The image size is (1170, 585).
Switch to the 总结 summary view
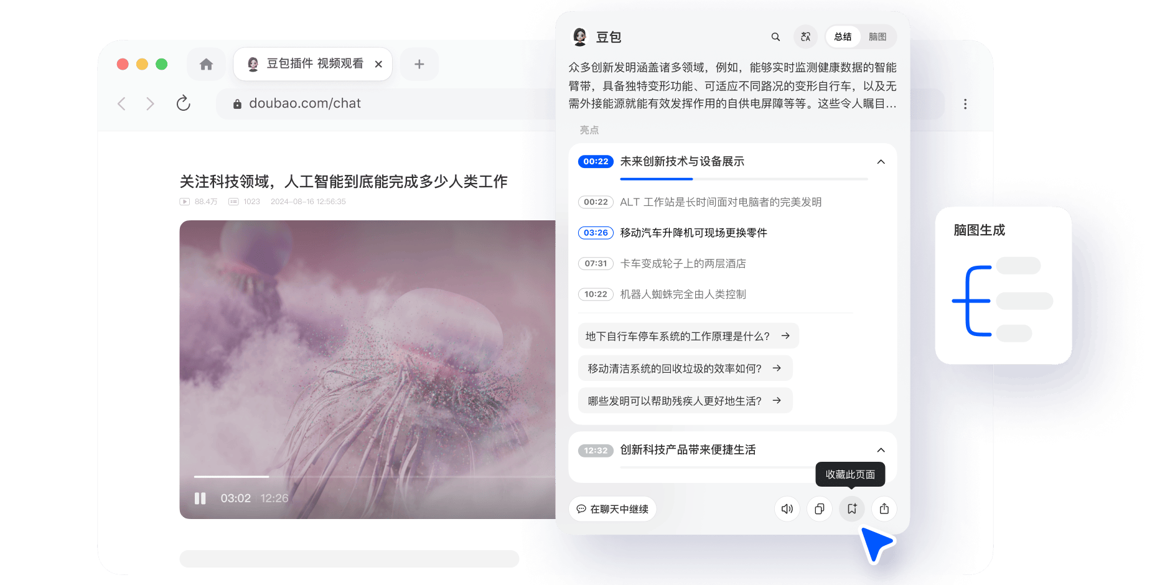[843, 37]
